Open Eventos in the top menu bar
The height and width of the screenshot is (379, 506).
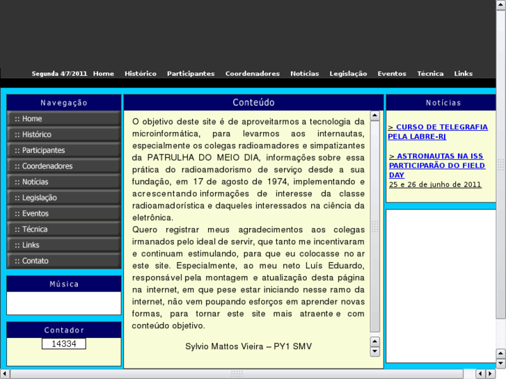tap(392, 74)
